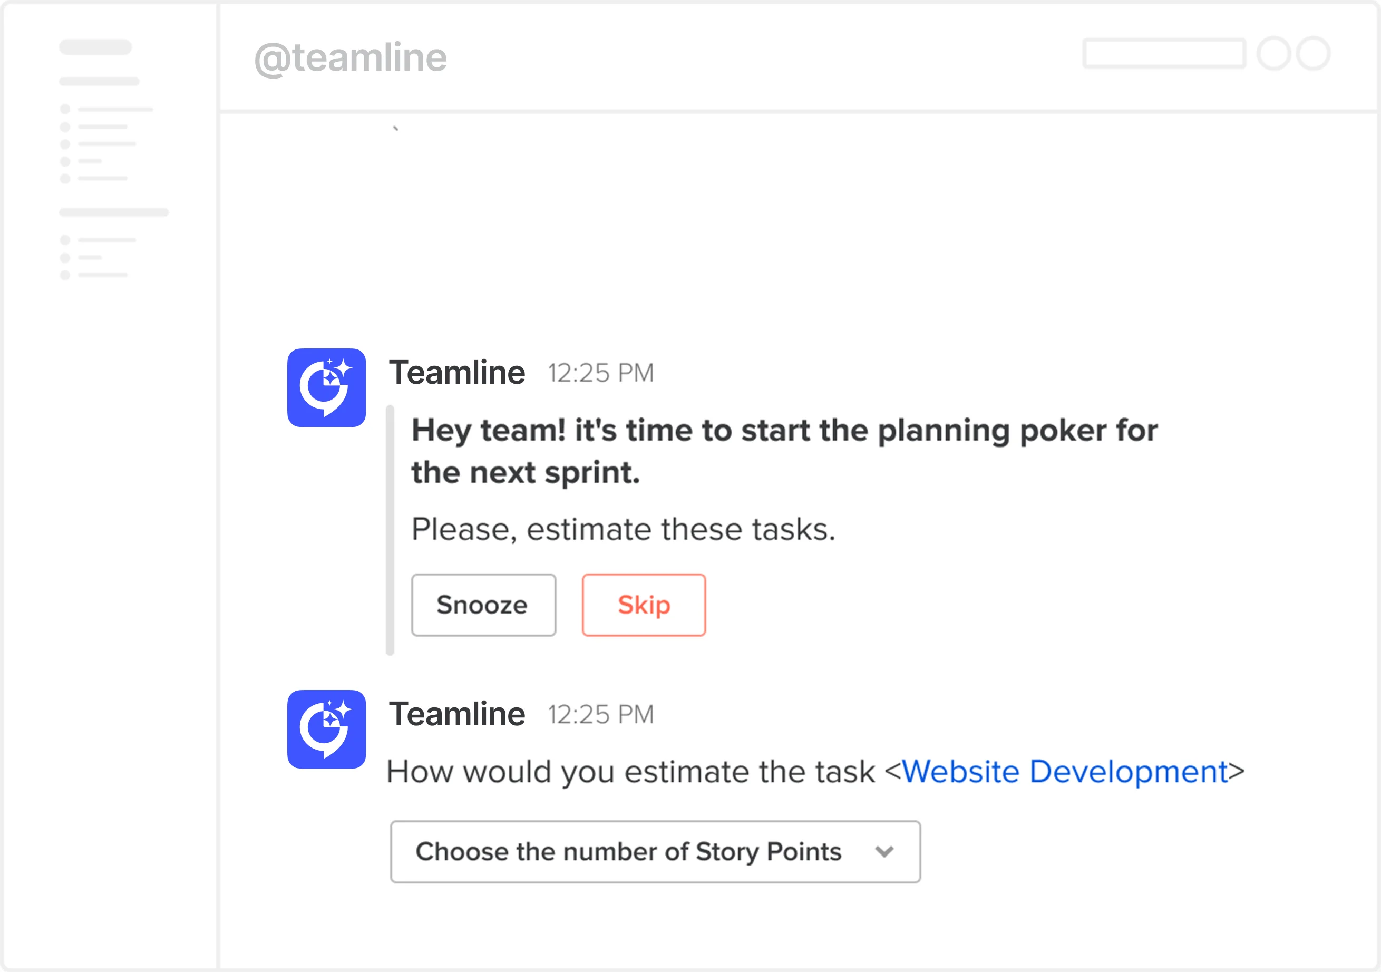Click the 12:25 PM timestamp on the first message
This screenshot has width=1381, height=972.
[600, 373]
